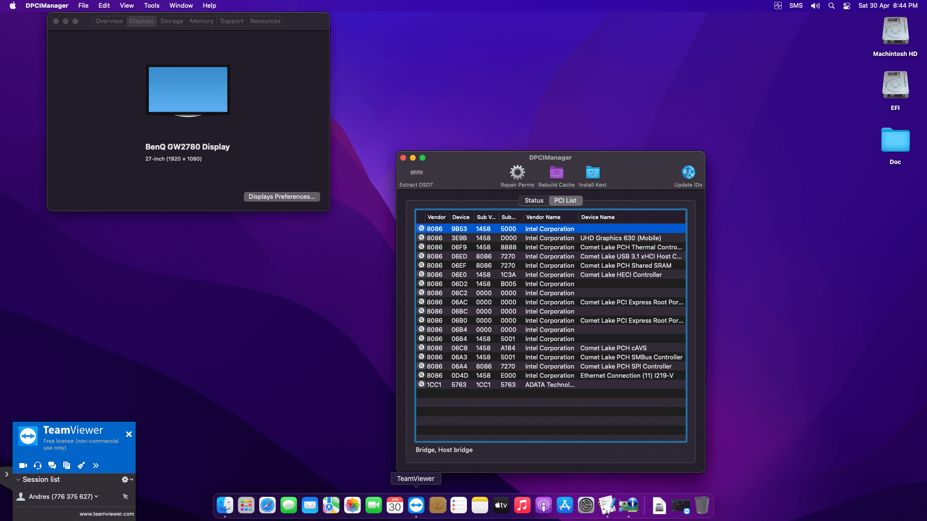This screenshot has width=927, height=521.
Task: Open Support tab in About window
Action: [x=232, y=21]
